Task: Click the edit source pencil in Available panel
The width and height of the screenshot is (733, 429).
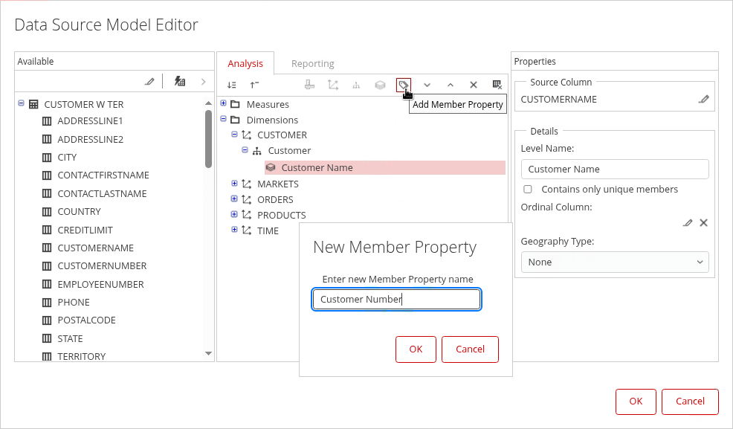Action: (149, 81)
